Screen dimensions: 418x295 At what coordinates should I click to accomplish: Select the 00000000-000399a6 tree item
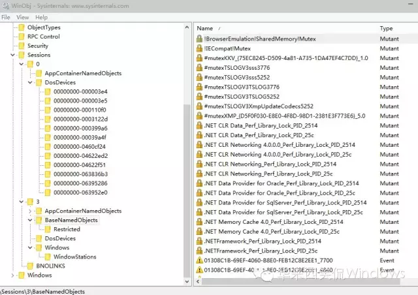pyautogui.click(x=80, y=129)
